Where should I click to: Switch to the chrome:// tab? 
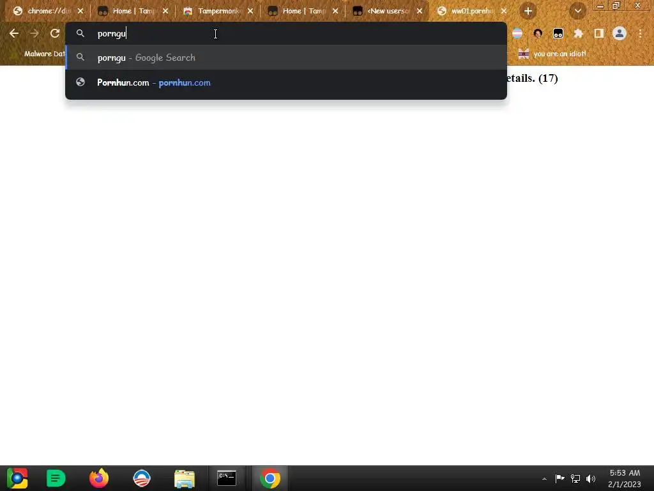pos(47,12)
